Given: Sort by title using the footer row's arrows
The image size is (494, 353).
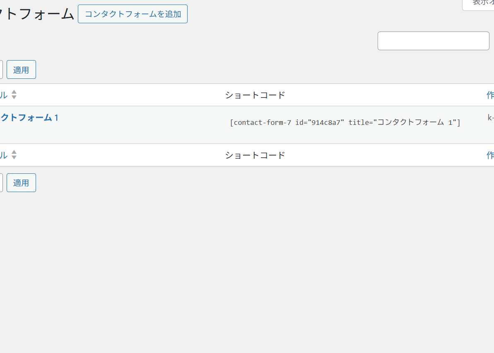Looking at the screenshot, I should pyautogui.click(x=14, y=154).
